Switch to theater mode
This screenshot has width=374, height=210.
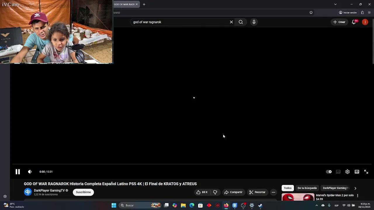click(357, 172)
